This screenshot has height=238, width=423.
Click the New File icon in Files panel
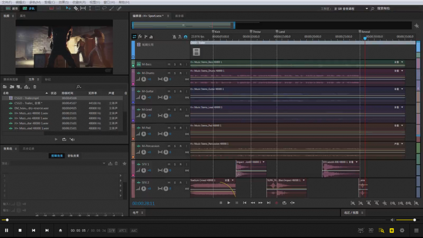(19, 86)
